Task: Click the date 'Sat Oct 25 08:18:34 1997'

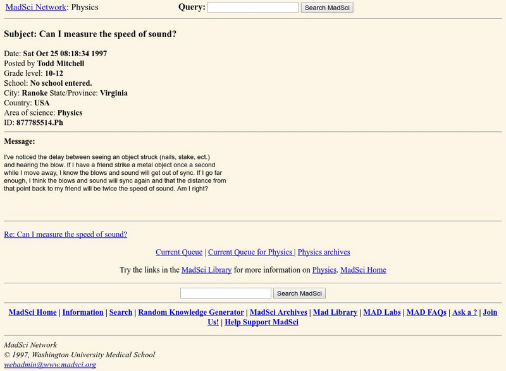Action: pos(65,54)
